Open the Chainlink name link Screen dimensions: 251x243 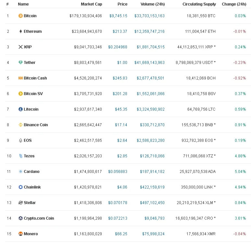[32, 187]
